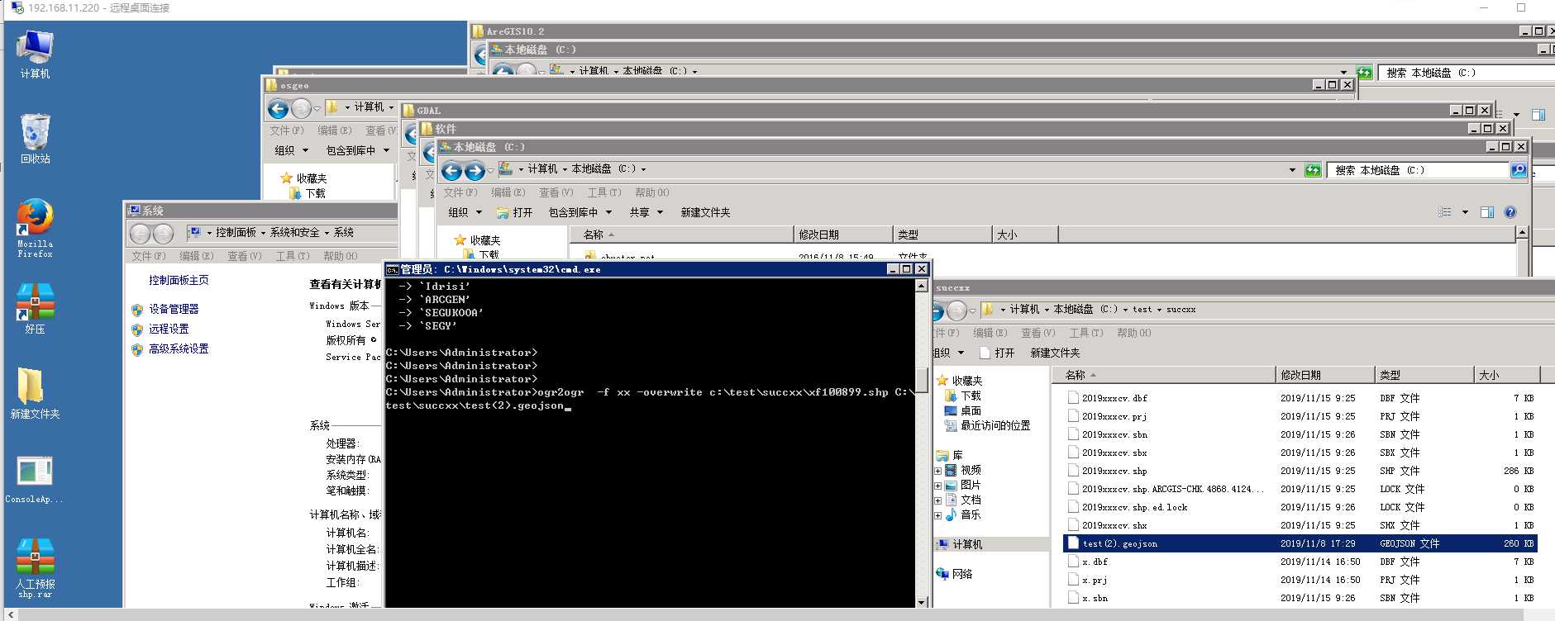Go back in front 本地磁盘 (C:) window
This screenshot has width=1555, height=621.
451,171
